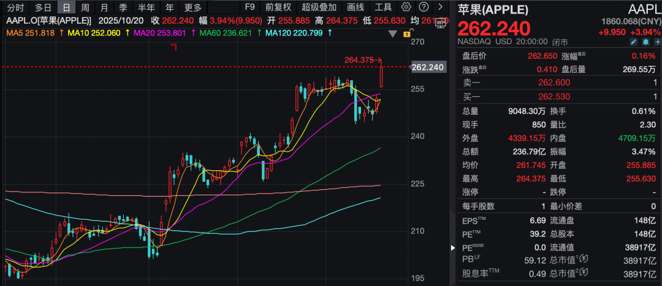The height and width of the screenshot is (286, 662).
Task: Click the MA120 220.799 indicator label
Action: click(295, 32)
